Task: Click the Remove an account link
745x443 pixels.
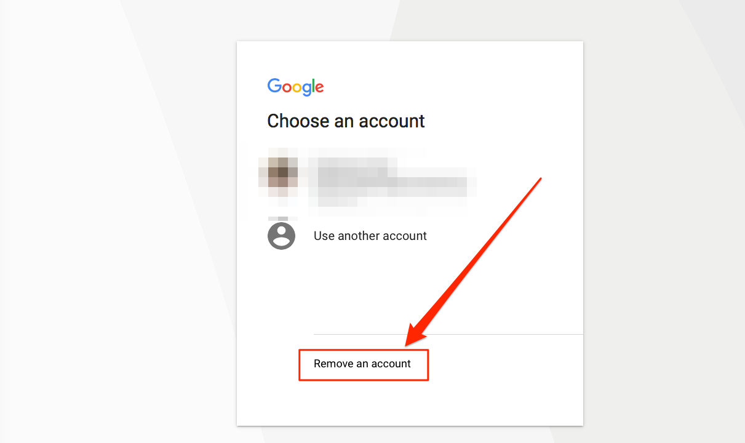Action: pyautogui.click(x=362, y=364)
